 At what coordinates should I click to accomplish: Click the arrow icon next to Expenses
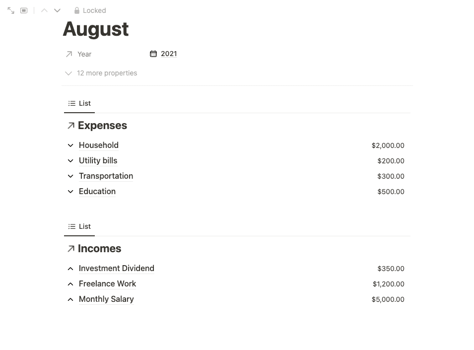coord(71,126)
